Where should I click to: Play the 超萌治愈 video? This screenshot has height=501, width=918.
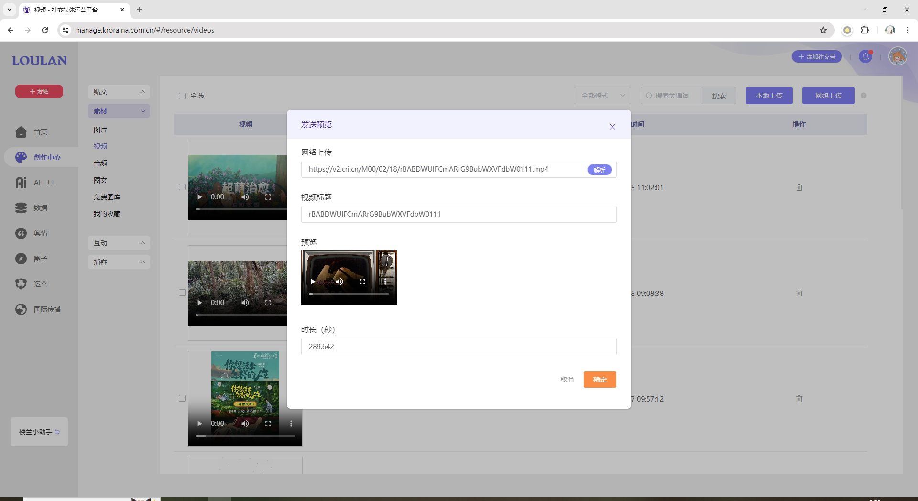point(200,197)
